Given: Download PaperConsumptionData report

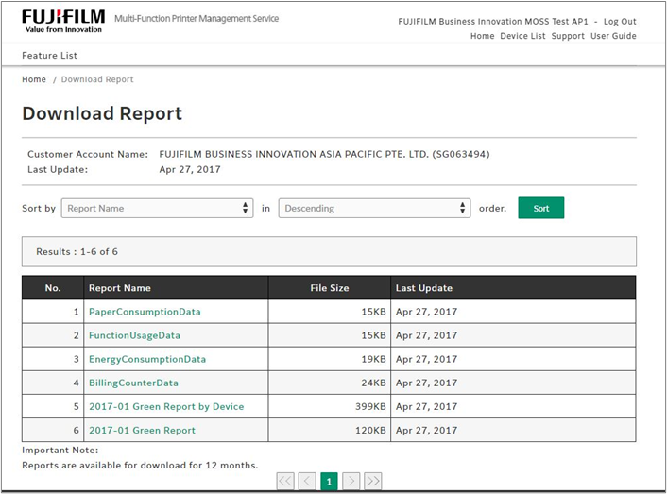Looking at the screenshot, I should tap(145, 312).
